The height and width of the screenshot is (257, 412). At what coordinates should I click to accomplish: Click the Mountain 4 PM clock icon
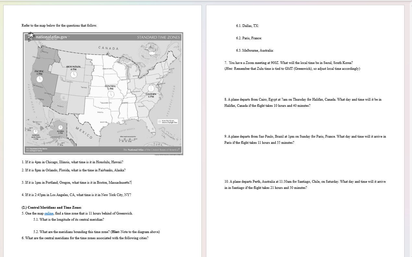(x=74, y=74)
